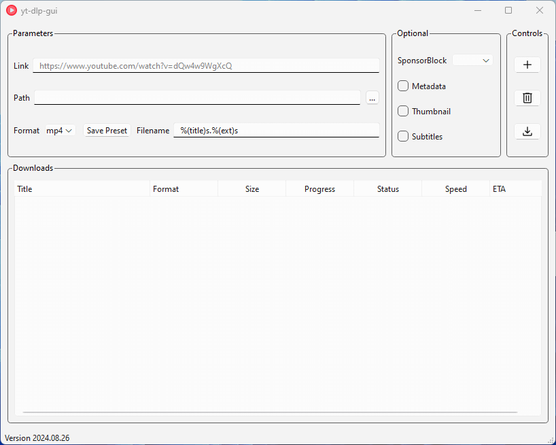Minimize the yt-dlp-gui window
Screen dimensions: 556x445
478,10
